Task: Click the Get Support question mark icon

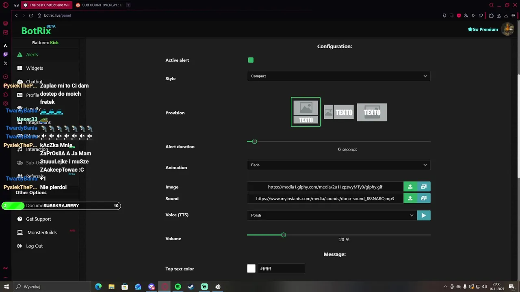Action: point(19,219)
